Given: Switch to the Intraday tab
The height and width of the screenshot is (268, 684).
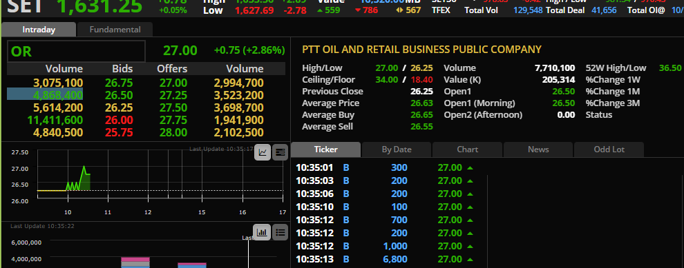Looking at the screenshot, I should click(x=39, y=30).
